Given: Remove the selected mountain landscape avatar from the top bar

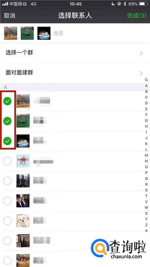Looking at the screenshot, I should pyautogui.click(x=11, y=33).
